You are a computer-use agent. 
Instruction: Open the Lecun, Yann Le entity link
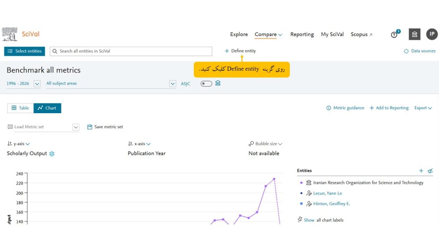click(x=328, y=193)
